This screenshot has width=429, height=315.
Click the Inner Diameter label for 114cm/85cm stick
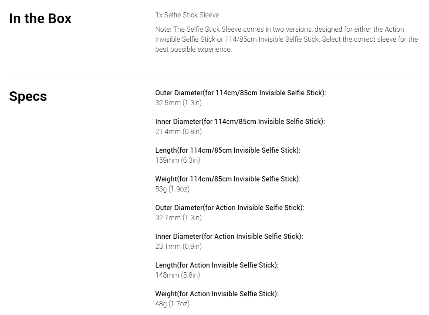240,121
